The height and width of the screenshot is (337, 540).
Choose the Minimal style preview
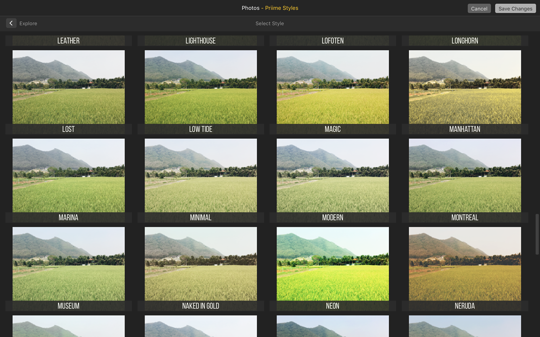point(201,175)
